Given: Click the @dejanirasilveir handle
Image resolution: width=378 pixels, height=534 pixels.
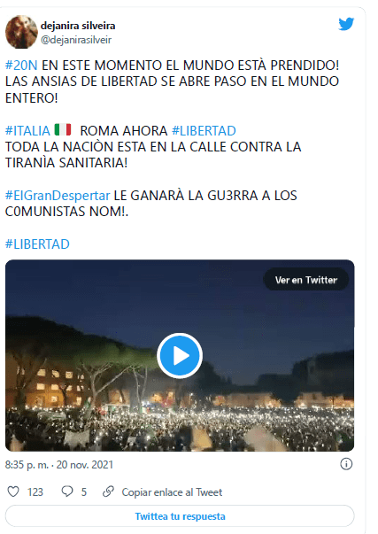Looking at the screenshot, I should [76, 40].
